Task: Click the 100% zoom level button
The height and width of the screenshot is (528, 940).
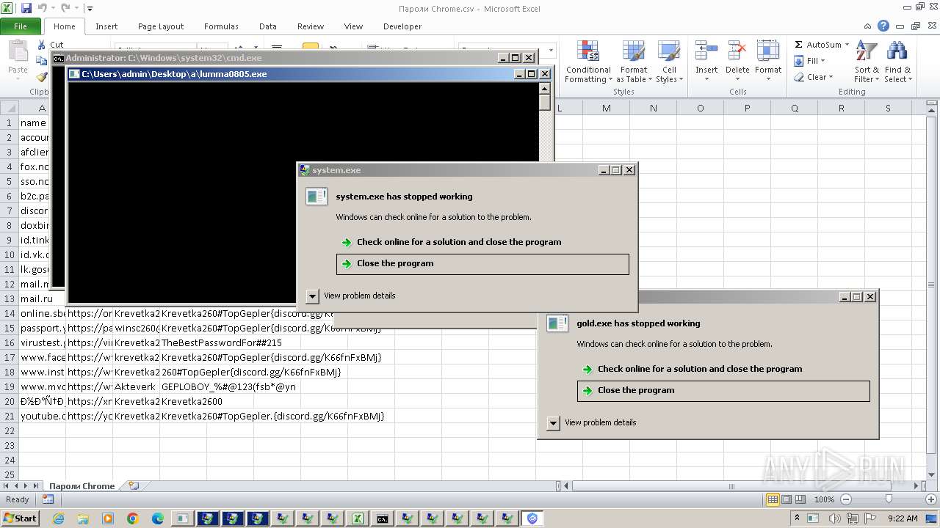Action: point(824,499)
